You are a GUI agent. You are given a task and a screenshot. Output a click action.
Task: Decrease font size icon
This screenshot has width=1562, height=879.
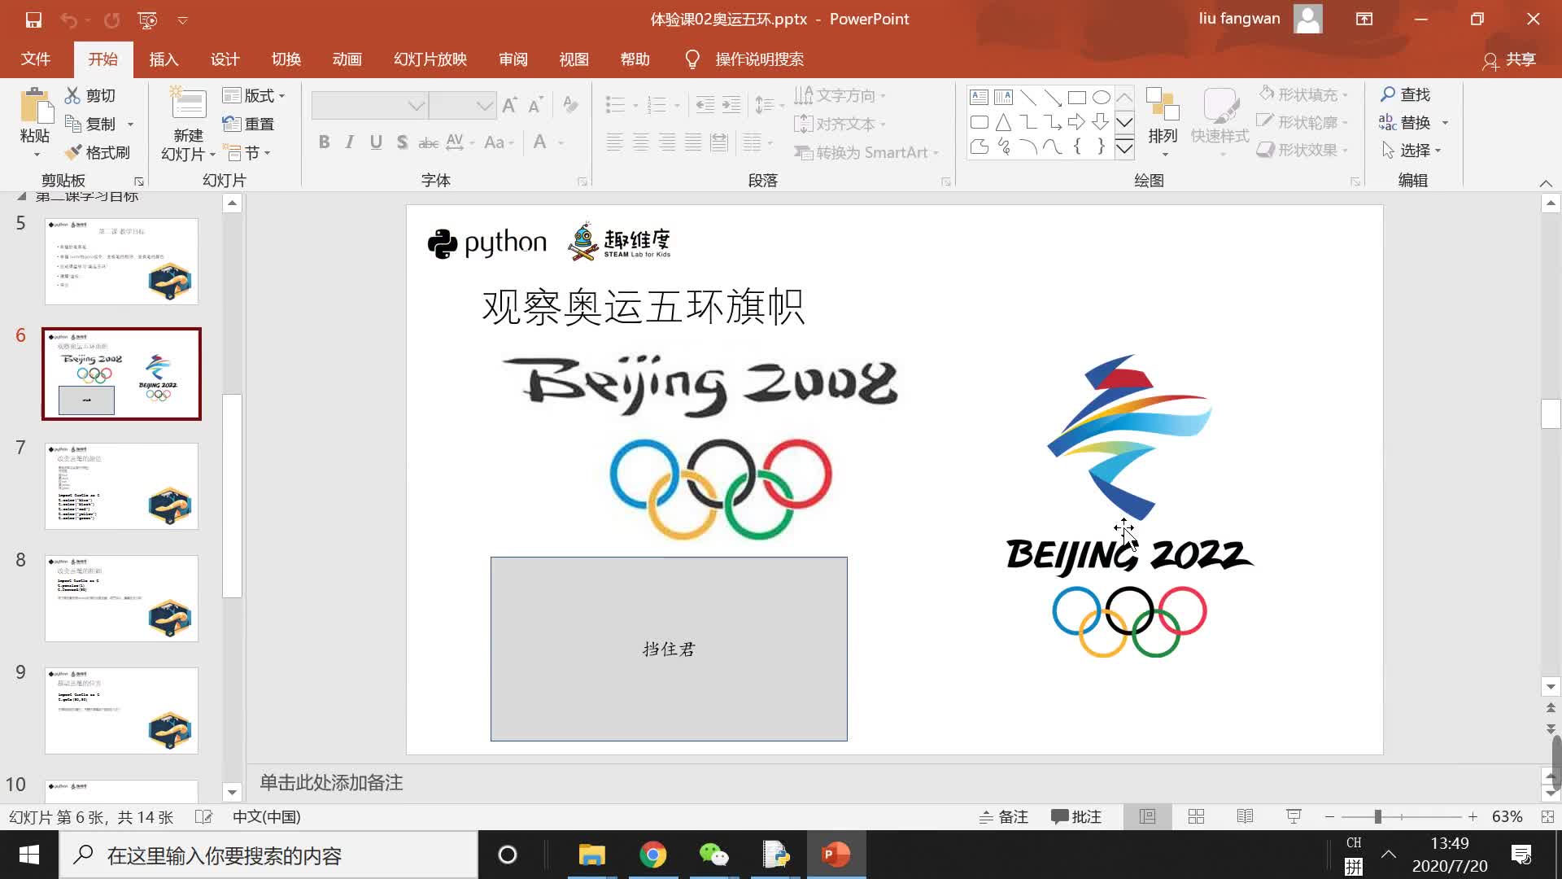tap(535, 105)
